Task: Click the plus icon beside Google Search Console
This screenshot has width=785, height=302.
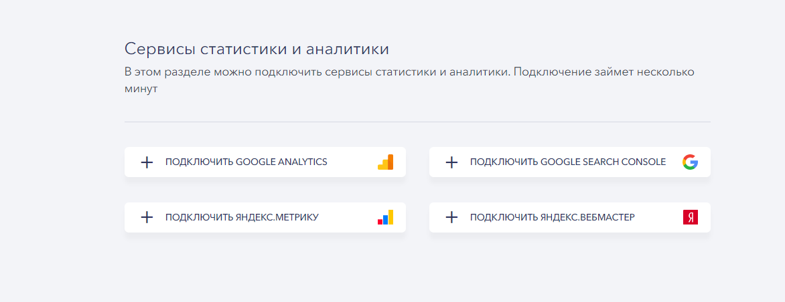Action: (x=451, y=162)
